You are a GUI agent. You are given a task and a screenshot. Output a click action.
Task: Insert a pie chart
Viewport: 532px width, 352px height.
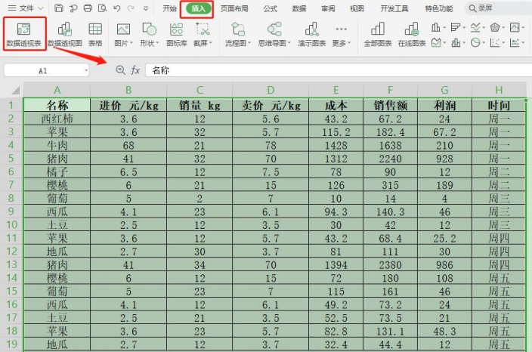coord(475,42)
